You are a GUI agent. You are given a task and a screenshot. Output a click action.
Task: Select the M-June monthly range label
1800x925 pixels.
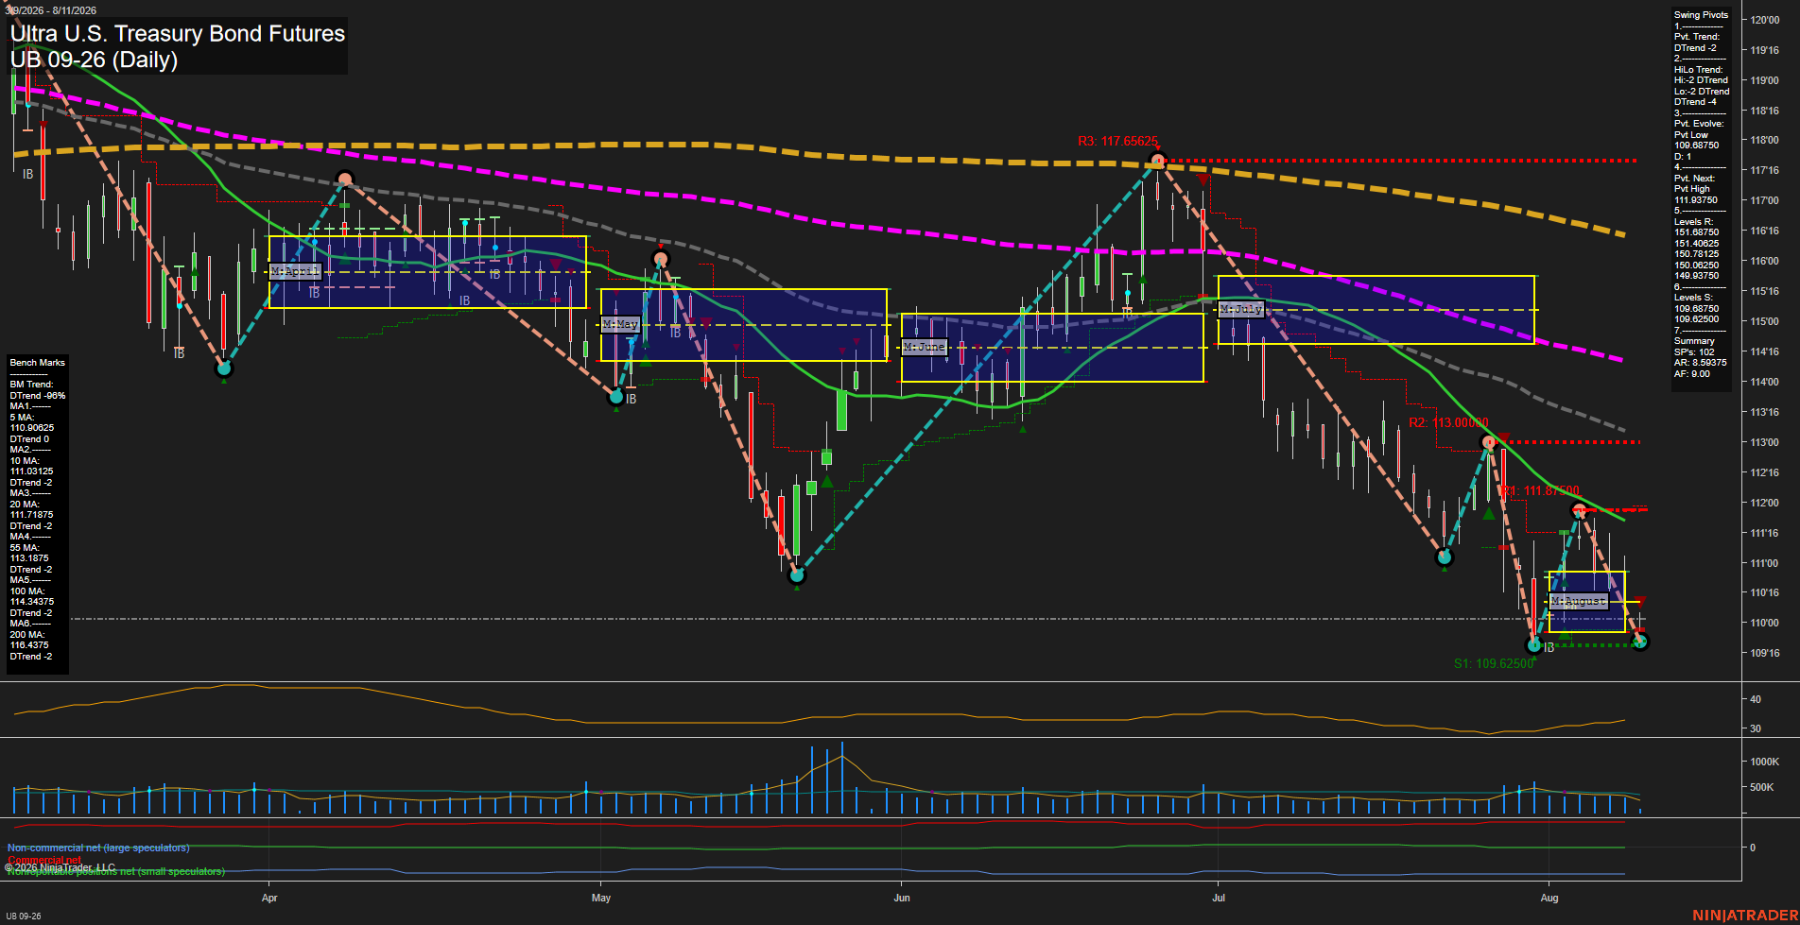[924, 347]
